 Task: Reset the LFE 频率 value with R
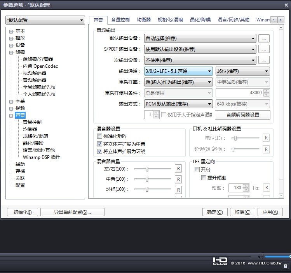click(x=267, y=188)
